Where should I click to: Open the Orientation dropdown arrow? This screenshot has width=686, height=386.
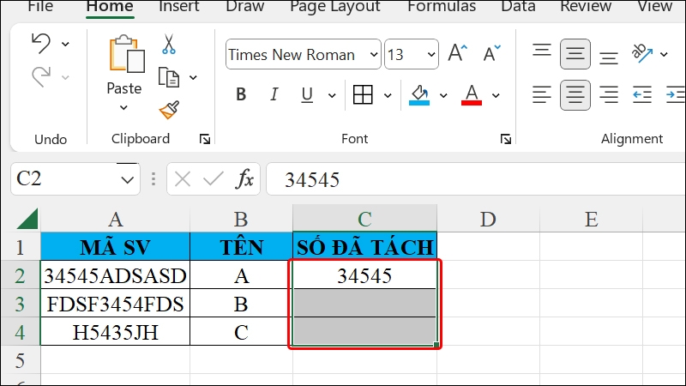point(664,55)
